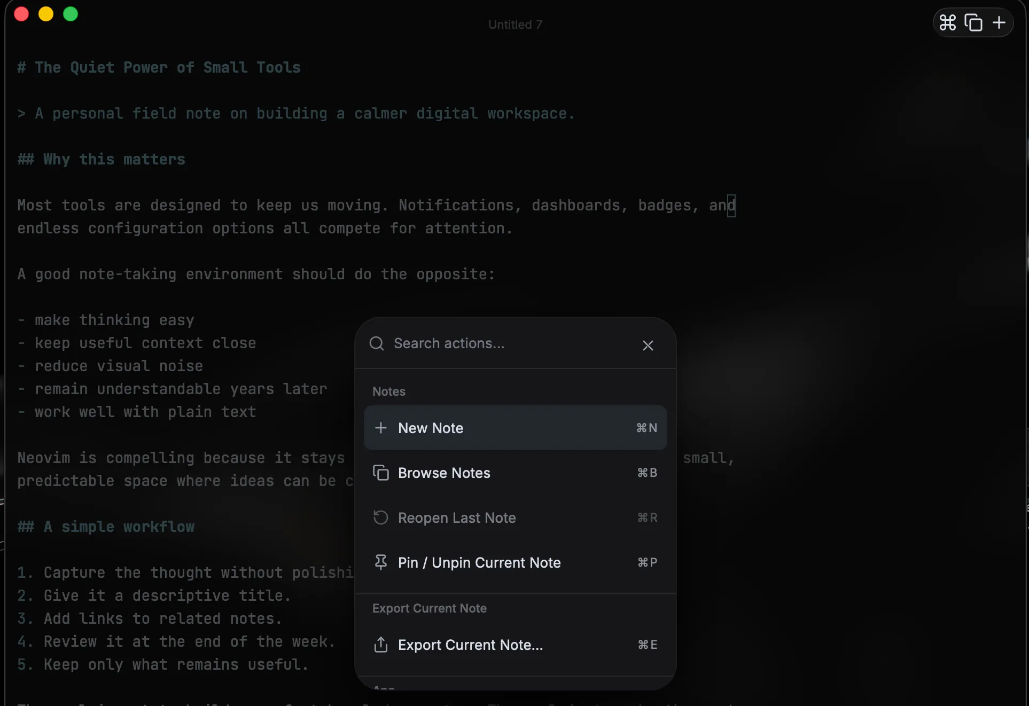The height and width of the screenshot is (706, 1029).
Task: Click the pin icon beside Pin / Unpin
Action: pyautogui.click(x=381, y=562)
